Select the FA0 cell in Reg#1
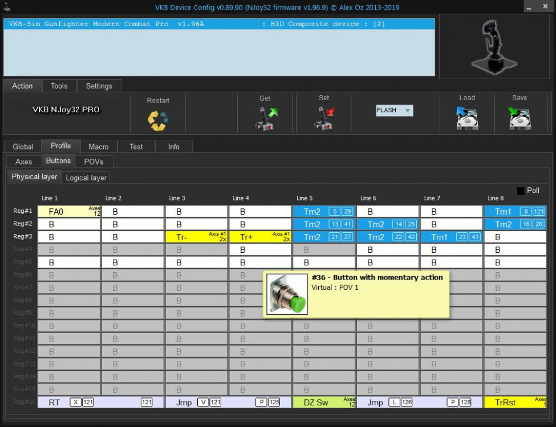 tap(69, 212)
